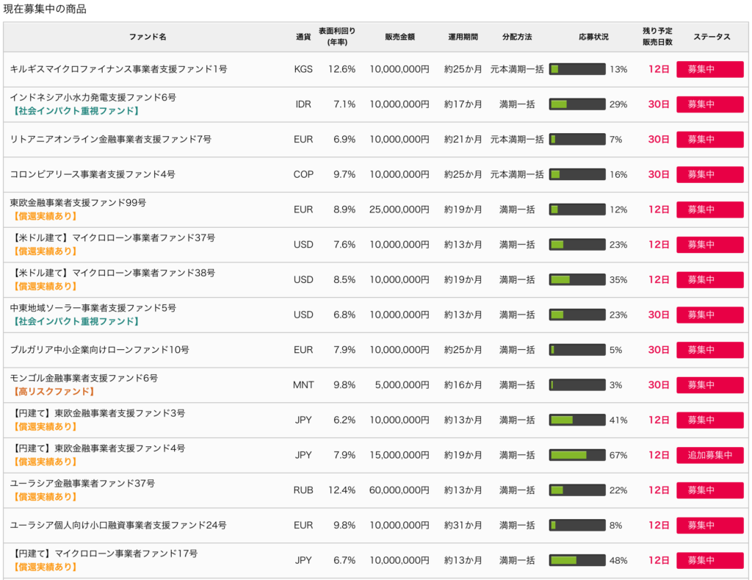The image size is (752, 580).
Task: Open ブルガリア中小企業向けローンファンド10号 fund
Action: [100, 349]
